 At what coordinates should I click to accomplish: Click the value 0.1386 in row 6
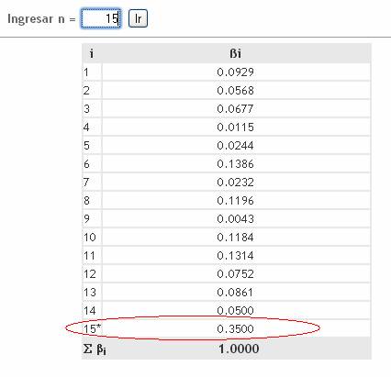235,164
